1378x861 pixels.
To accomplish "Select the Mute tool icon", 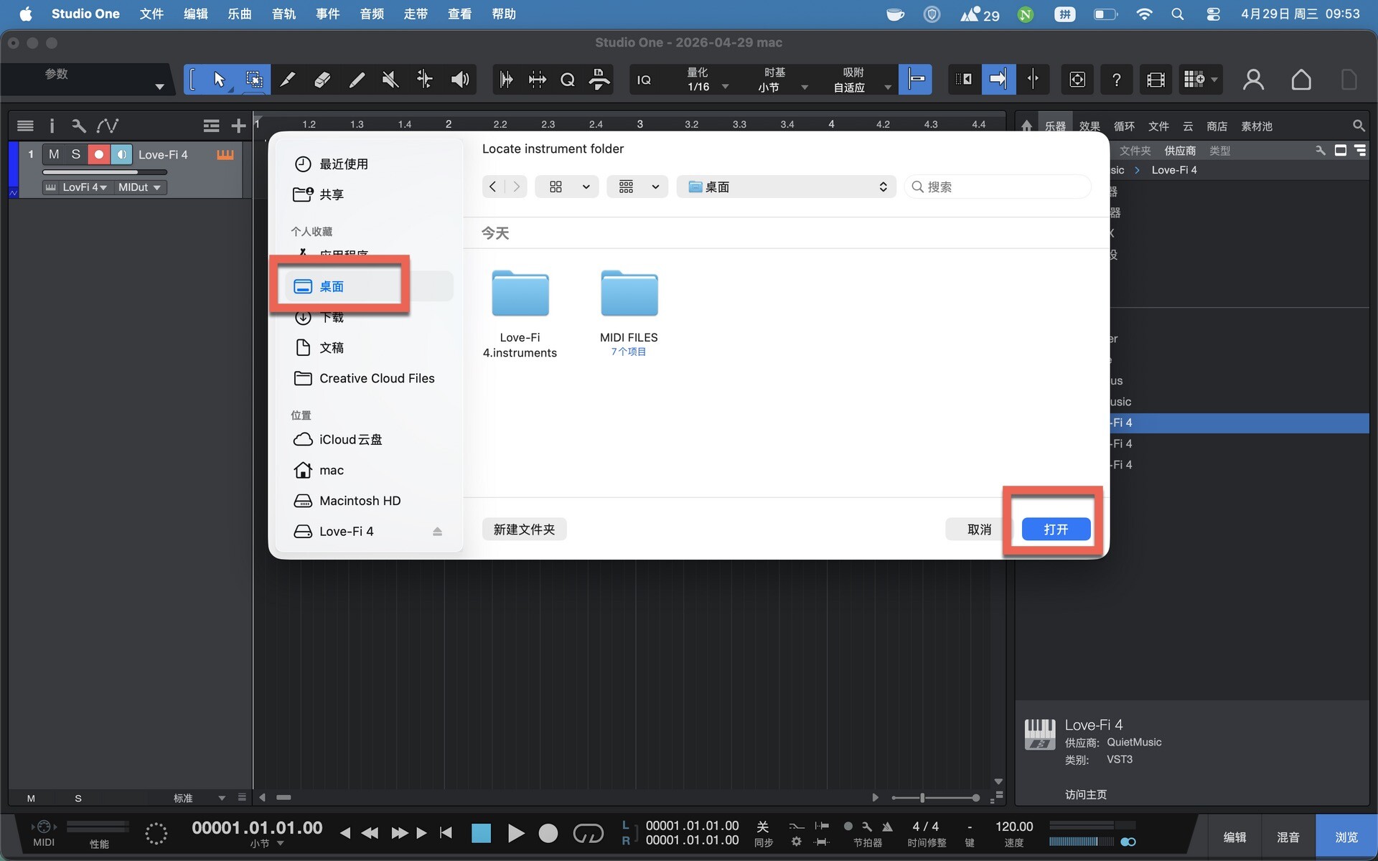I will [x=390, y=79].
